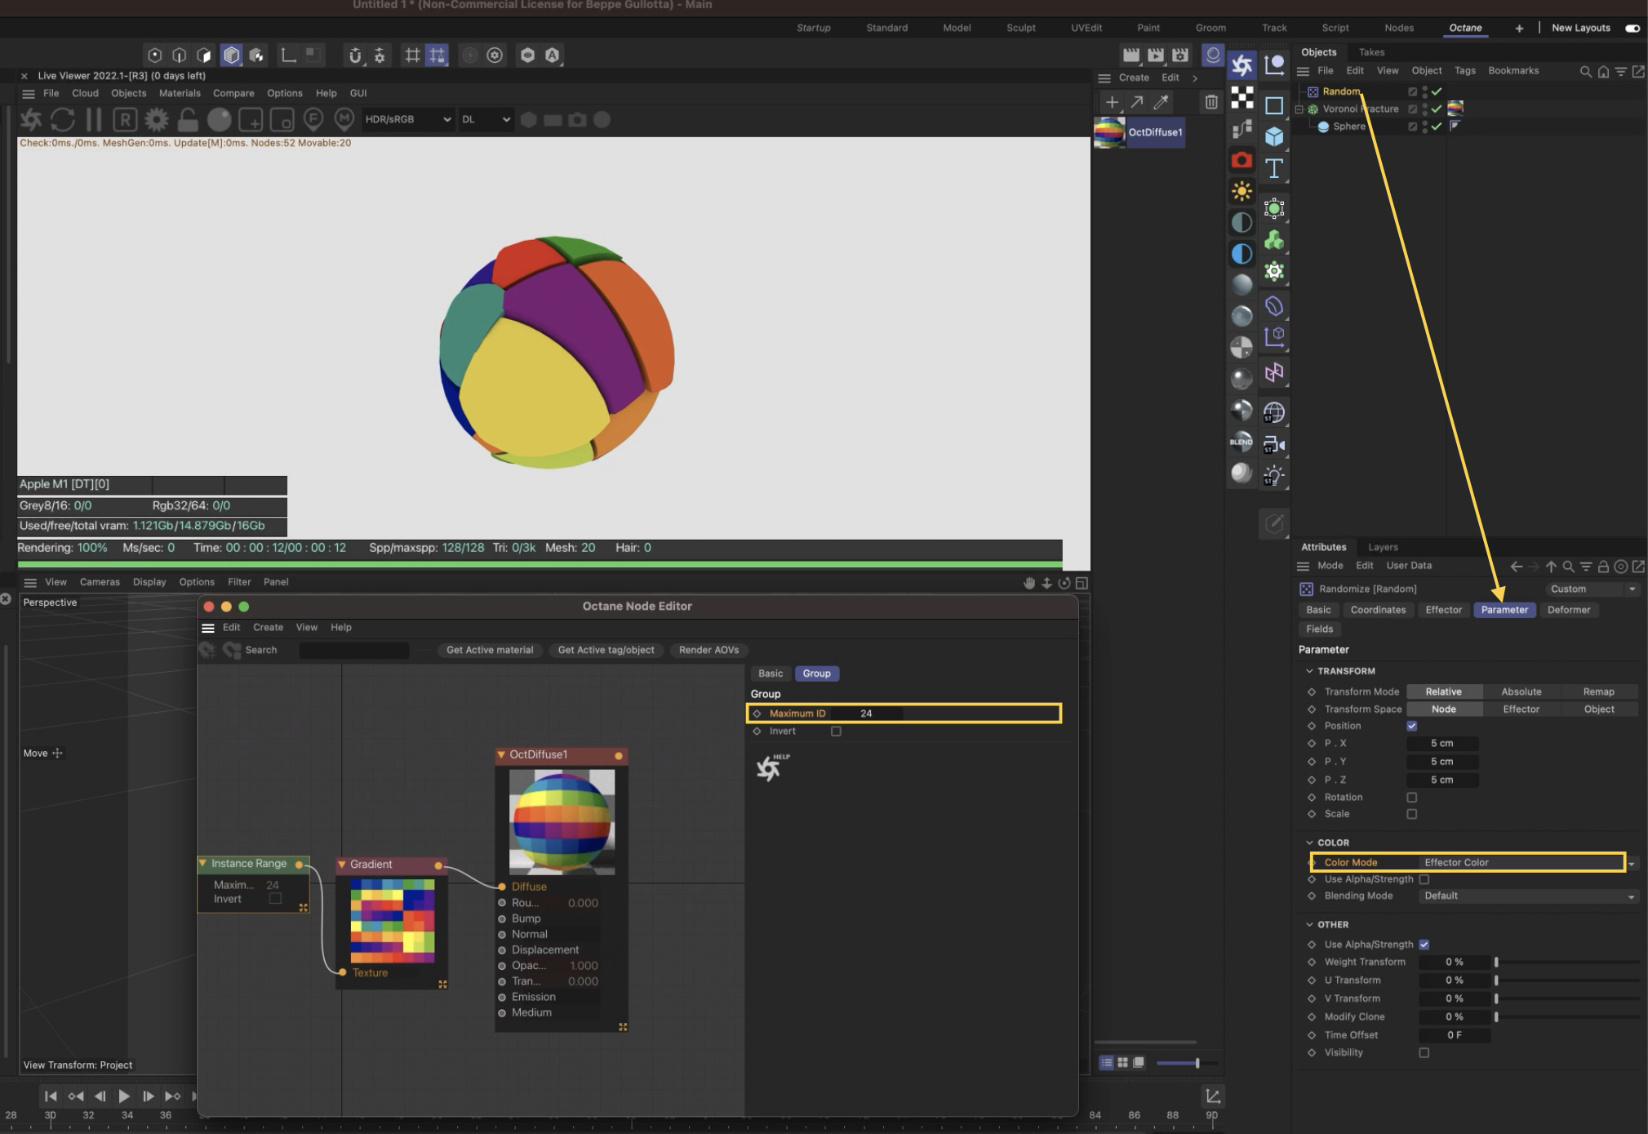Viewport: 1648px width, 1134px height.
Task: Collapse the TRANSFORM section
Action: click(1309, 671)
